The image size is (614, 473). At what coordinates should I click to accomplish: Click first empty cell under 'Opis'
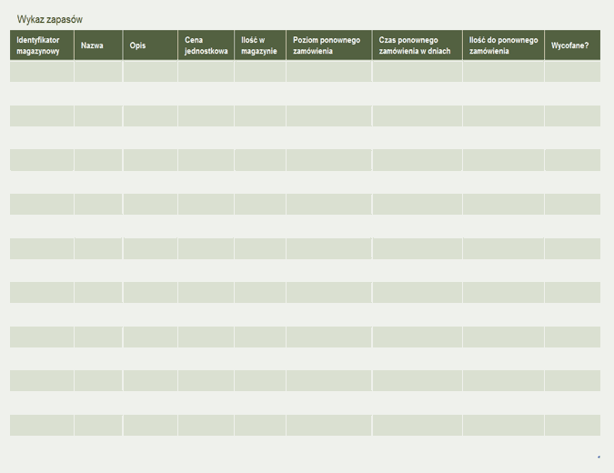[x=150, y=72]
